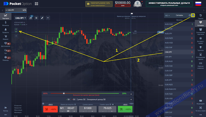
Task: Open the Chat section
Action: pyautogui.click(x=5, y=51)
